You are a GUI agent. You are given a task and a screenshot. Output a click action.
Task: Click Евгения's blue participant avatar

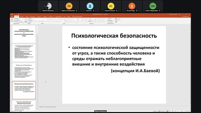click(x=90, y=6)
